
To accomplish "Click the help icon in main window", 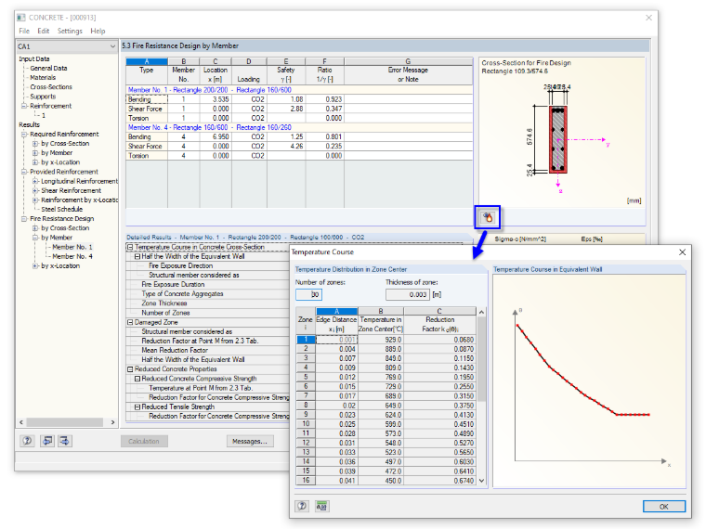I will click(x=27, y=441).
